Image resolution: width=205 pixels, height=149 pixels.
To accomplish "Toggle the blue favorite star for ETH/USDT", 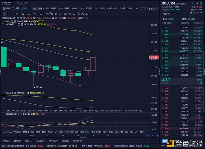I will tap(197, 3).
